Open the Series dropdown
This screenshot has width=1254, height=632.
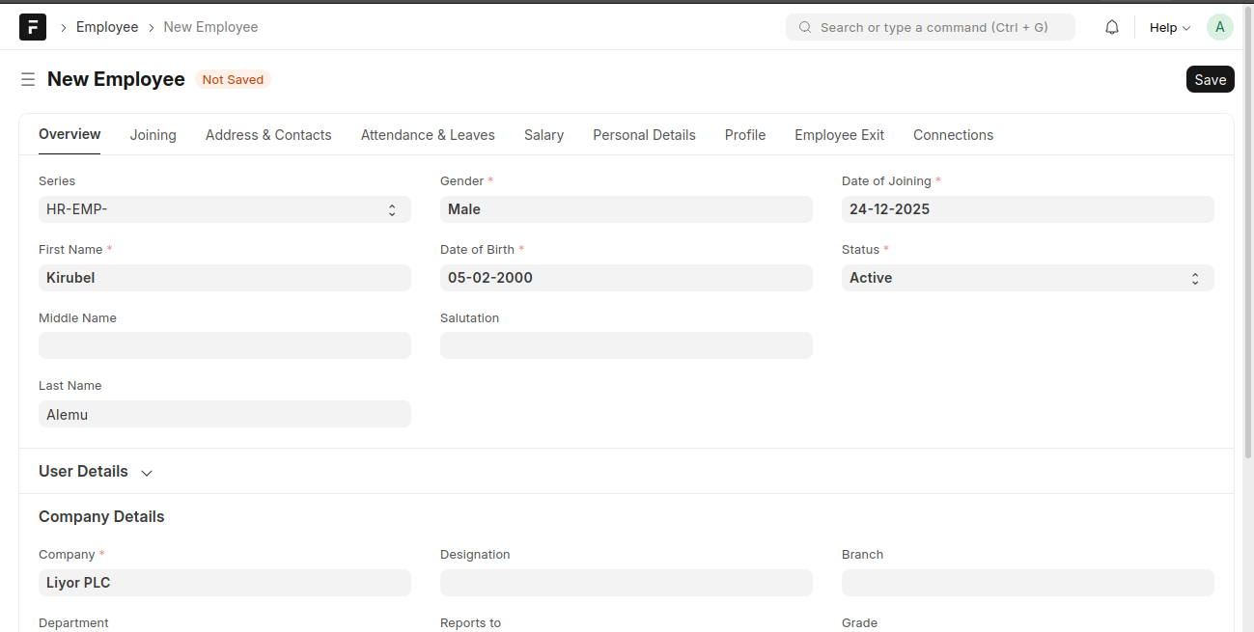pos(224,209)
